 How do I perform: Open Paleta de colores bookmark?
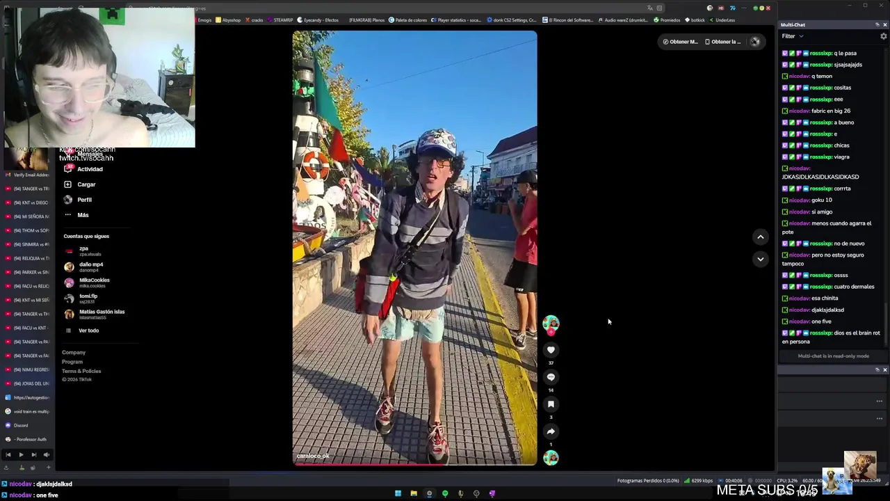[x=407, y=20]
